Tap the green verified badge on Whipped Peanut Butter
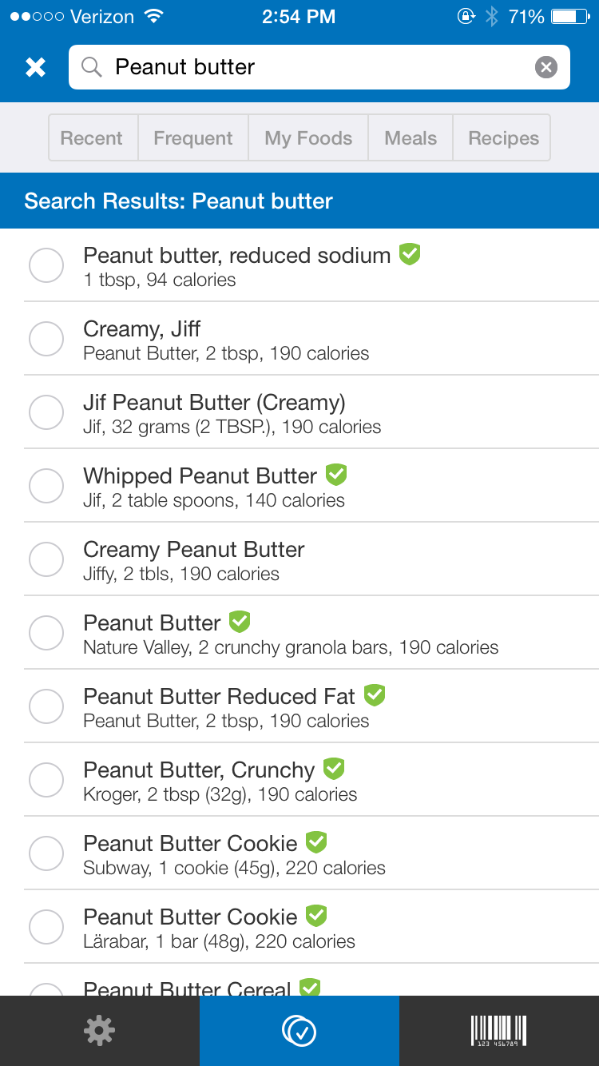599x1066 pixels. click(x=336, y=475)
